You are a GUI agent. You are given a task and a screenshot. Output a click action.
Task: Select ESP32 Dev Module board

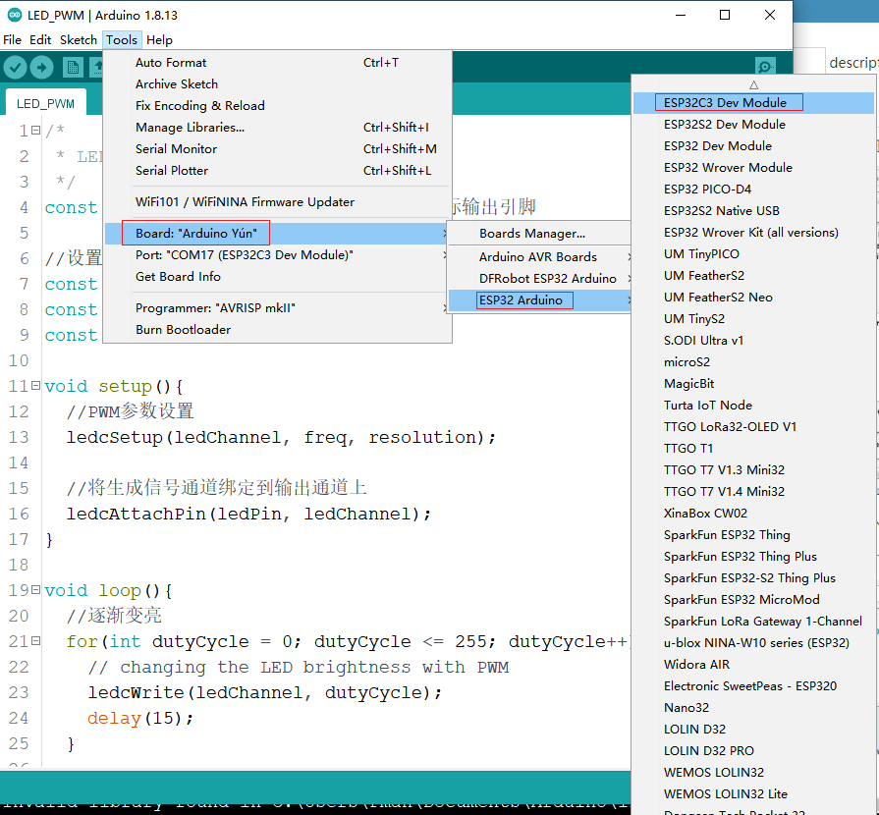point(753,145)
